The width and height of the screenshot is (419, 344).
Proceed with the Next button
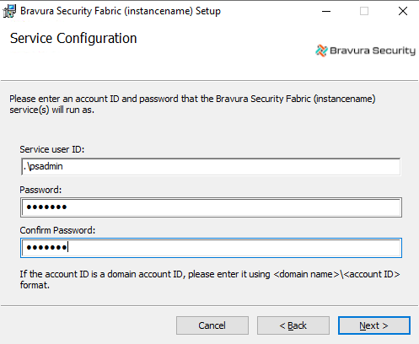coord(374,325)
